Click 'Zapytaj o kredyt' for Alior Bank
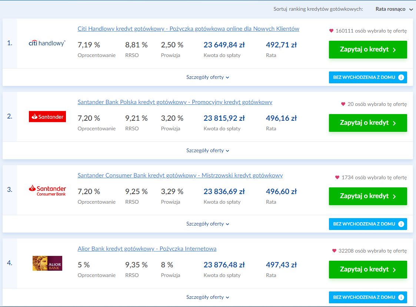 click(x=368, y=269)
